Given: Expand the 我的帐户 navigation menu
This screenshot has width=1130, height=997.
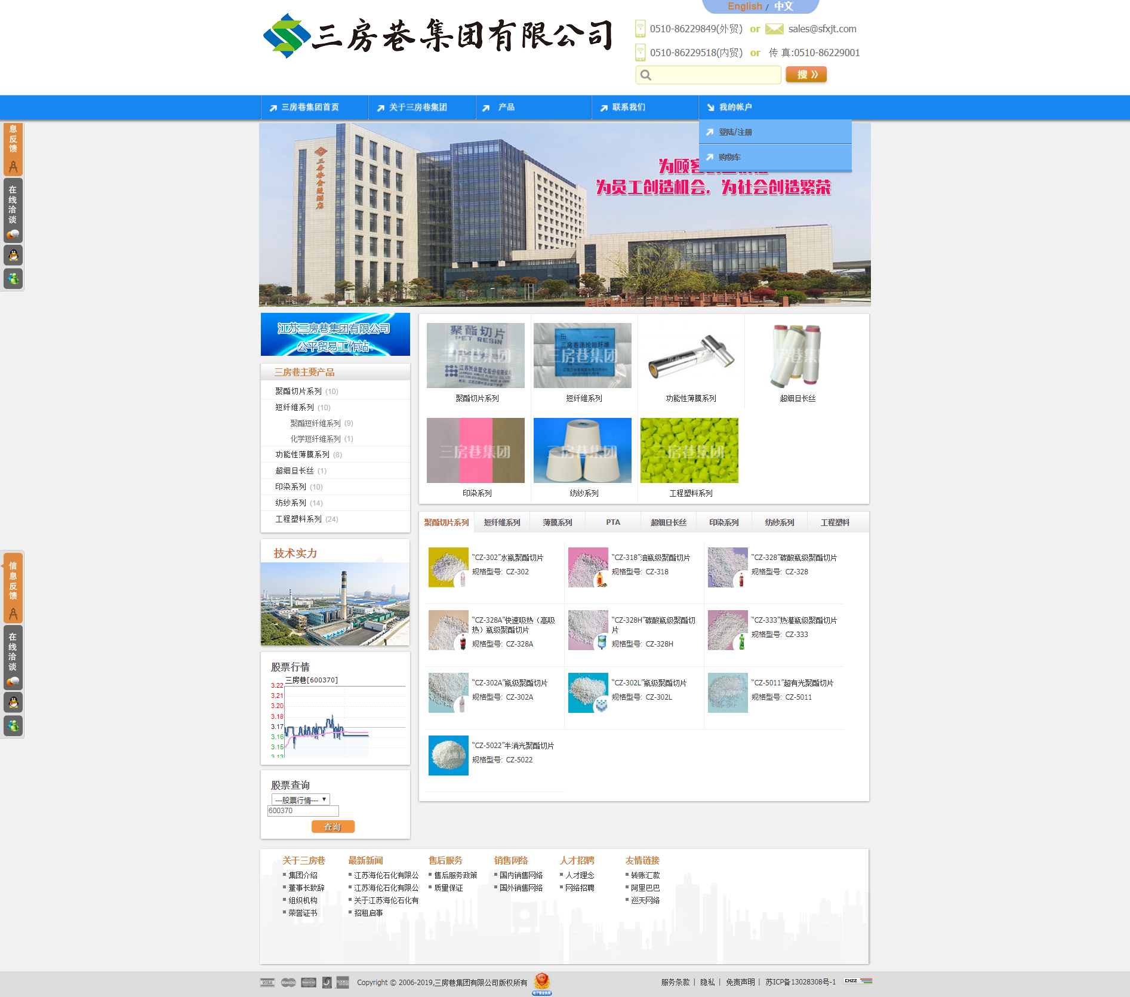Looking at the screenshot, I should pyautogui.click(x=735, y=107).
